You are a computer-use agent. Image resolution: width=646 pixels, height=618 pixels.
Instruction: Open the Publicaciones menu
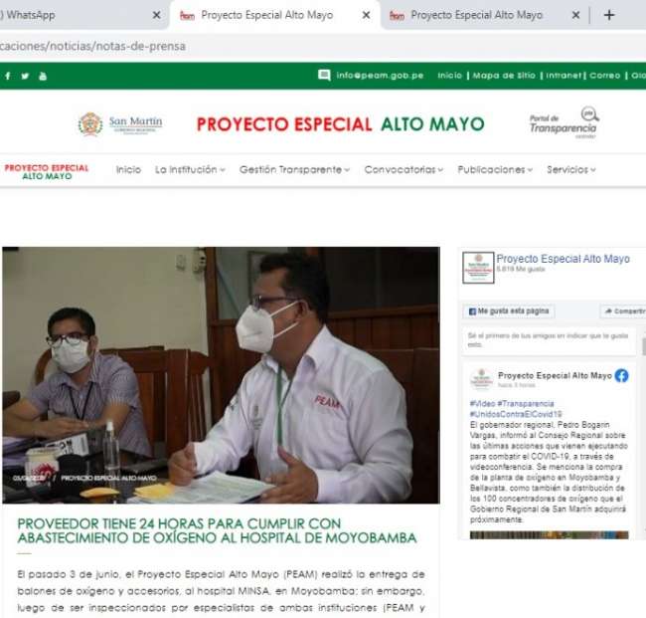coord(494,170)
